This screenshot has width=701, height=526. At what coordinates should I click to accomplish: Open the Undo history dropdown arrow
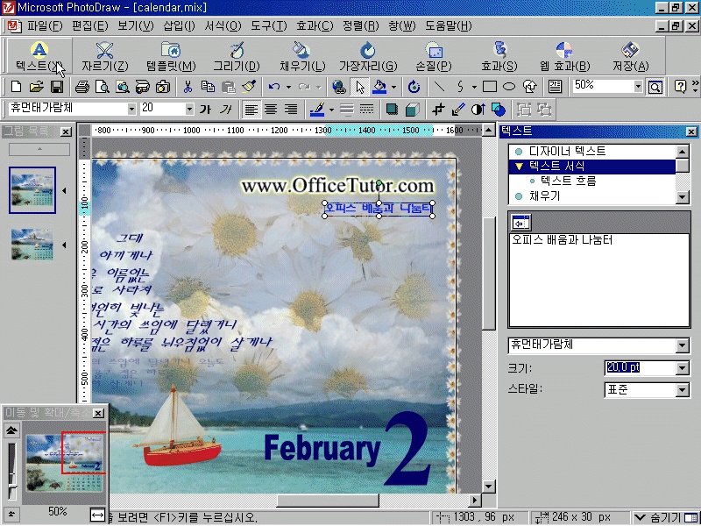288,87
